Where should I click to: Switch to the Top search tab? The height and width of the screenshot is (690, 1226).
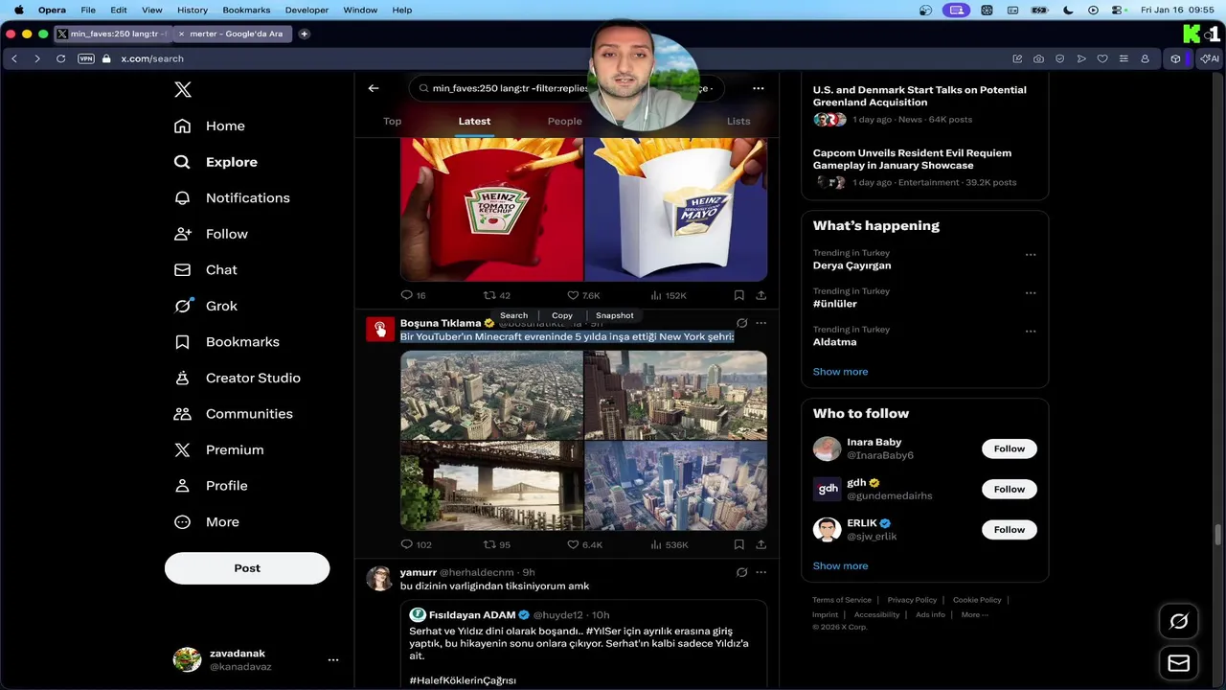(x=393, y=121)
